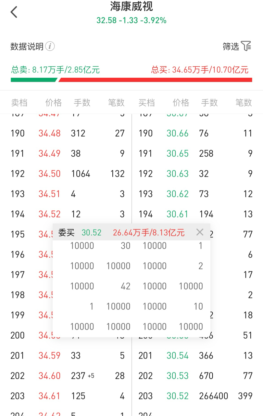This screenshot has height=416, width=263.
Task: Tap the order size 10 in popup
Action: pos(199,306)
